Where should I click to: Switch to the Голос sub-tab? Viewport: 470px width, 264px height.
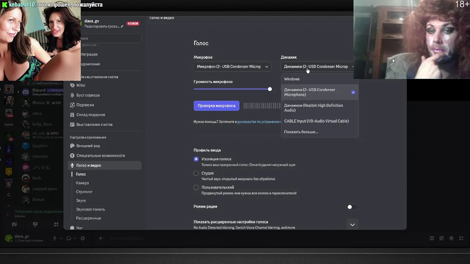[81, 174]
